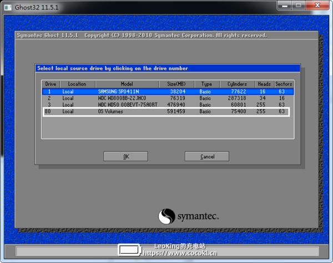The height and width of the screenshot is (263, 333).
Task: Click model OS Volumes
Action: click(x=110, y=111)
